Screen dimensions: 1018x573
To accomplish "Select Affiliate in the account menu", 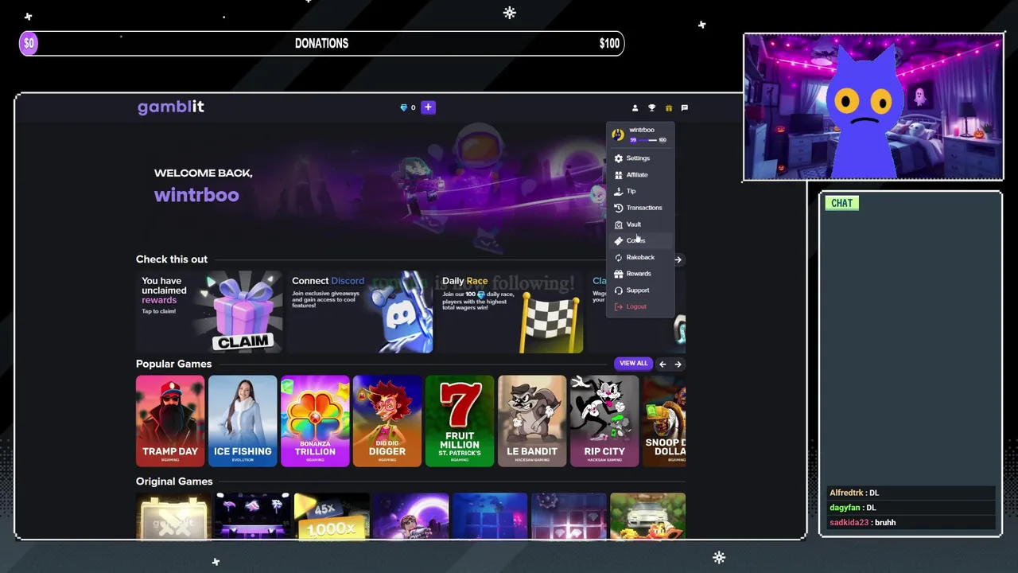I will coord(640,175).
